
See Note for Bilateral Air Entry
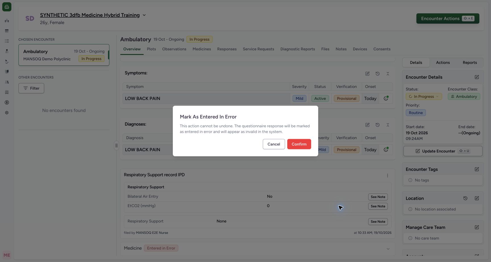(378, 197)
